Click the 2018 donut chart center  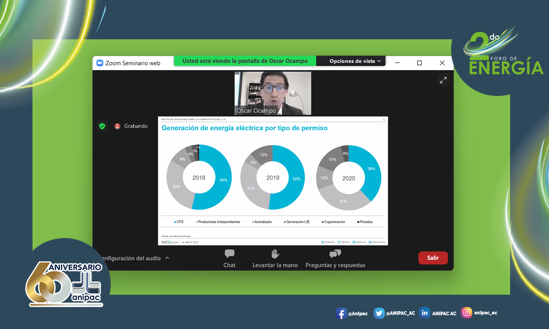point(199,178)
